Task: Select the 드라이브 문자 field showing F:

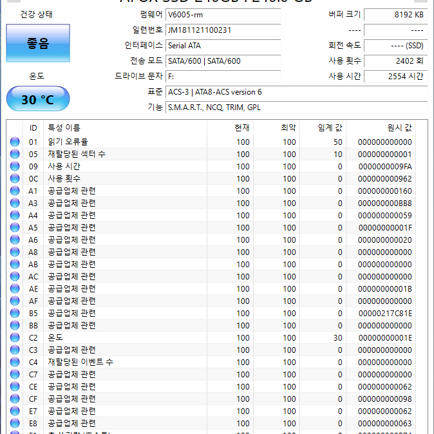Action: 223,77
